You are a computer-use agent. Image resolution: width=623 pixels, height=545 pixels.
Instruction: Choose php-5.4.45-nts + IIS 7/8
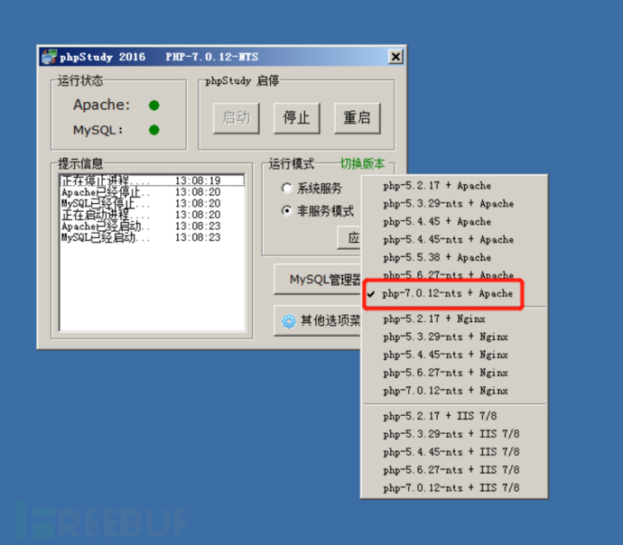coord(454,452)
